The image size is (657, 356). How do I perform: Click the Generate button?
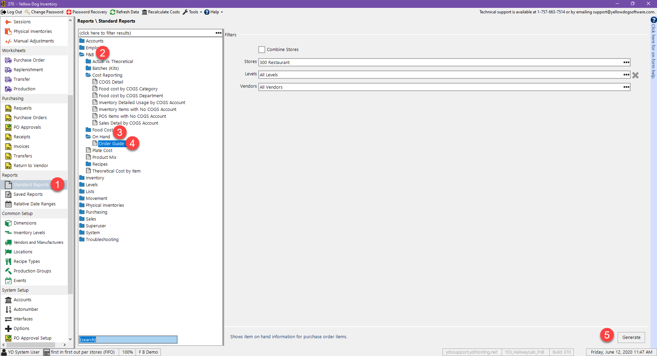(x=631, y=337)
